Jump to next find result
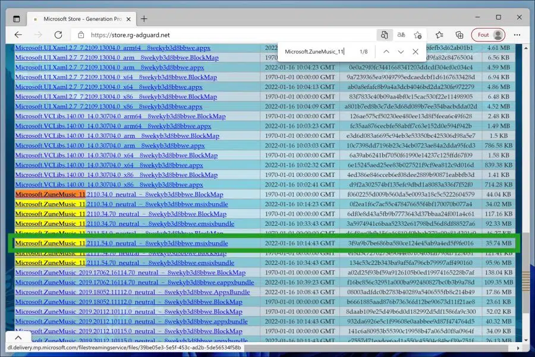Screen dimensions: 535x357 [401, 52]
